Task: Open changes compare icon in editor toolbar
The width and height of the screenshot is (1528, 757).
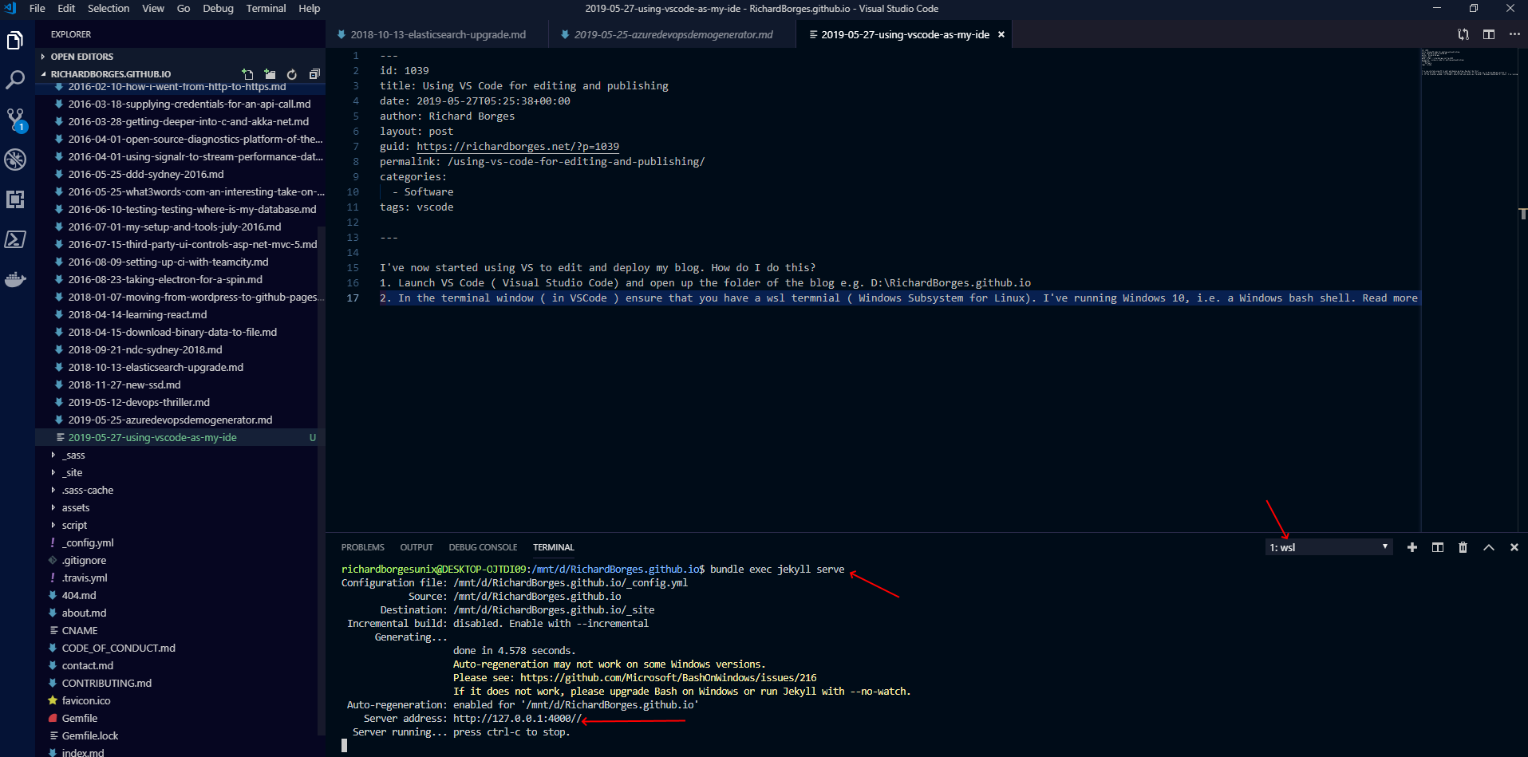Action: point(1463,34)
